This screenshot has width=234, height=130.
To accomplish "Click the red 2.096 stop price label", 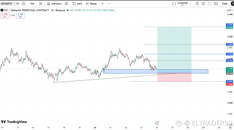I will [x=229, y=84].
